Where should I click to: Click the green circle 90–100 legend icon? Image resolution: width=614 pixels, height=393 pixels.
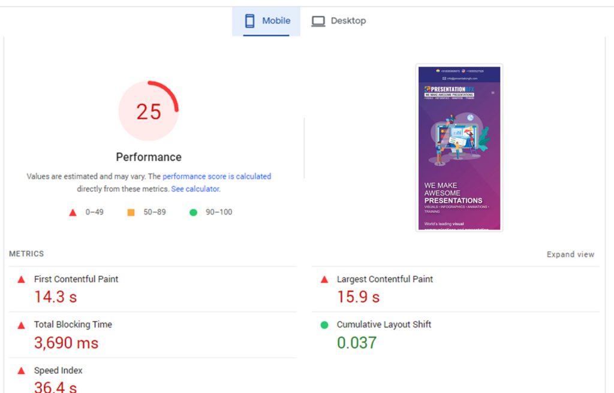[193, 212]
